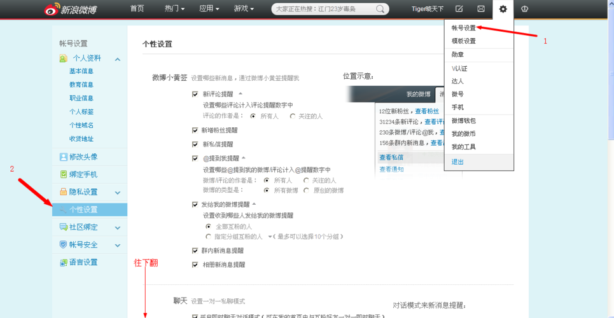The height and width of the screenshot is (318, 614).
Task: Select 所有人 radio for comment authors
Action: (x=253, y=116)
